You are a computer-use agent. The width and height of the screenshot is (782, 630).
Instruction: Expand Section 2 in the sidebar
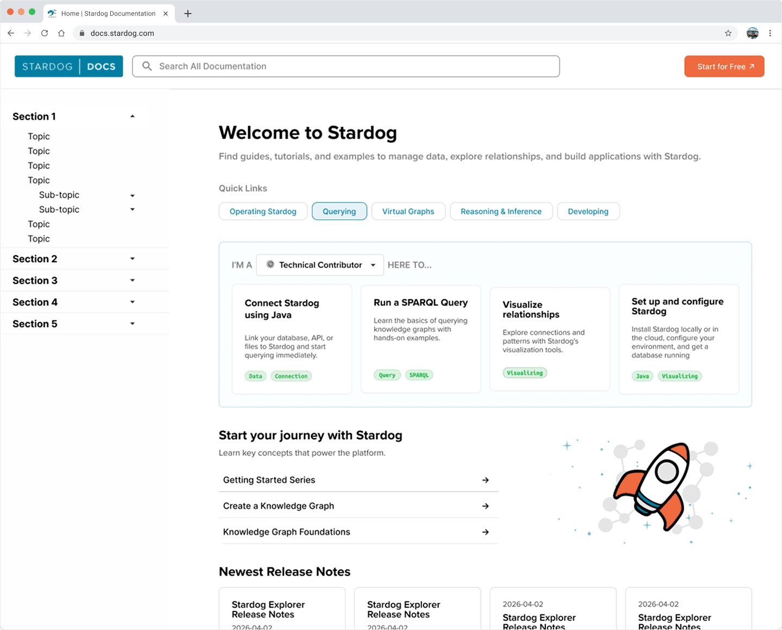coord(133,259)
